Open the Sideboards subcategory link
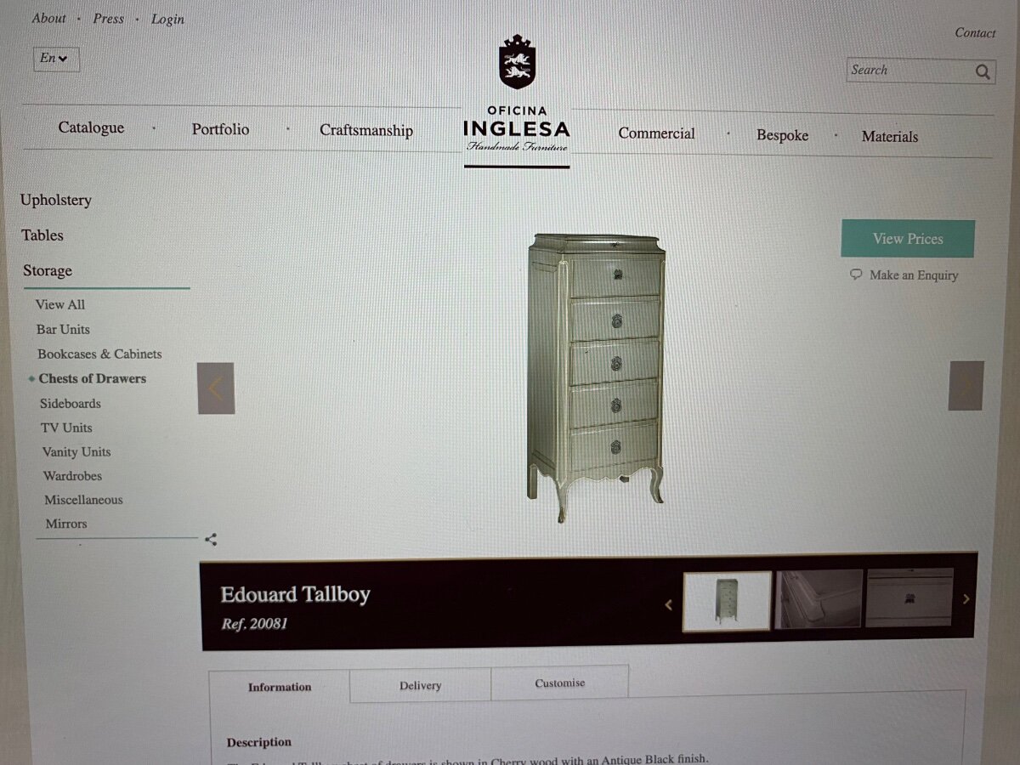The width and height of the screenshot is (1020, 765). coord(71,403)
